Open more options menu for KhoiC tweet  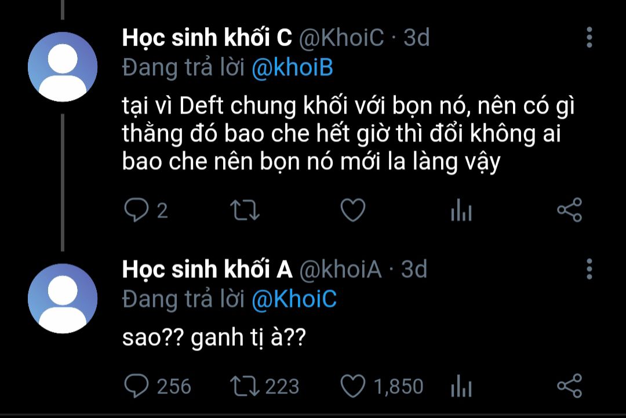[x=589, y=38]
